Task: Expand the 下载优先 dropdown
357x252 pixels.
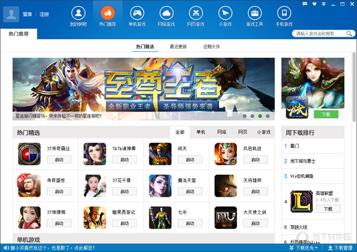Action: coord(303,248)
